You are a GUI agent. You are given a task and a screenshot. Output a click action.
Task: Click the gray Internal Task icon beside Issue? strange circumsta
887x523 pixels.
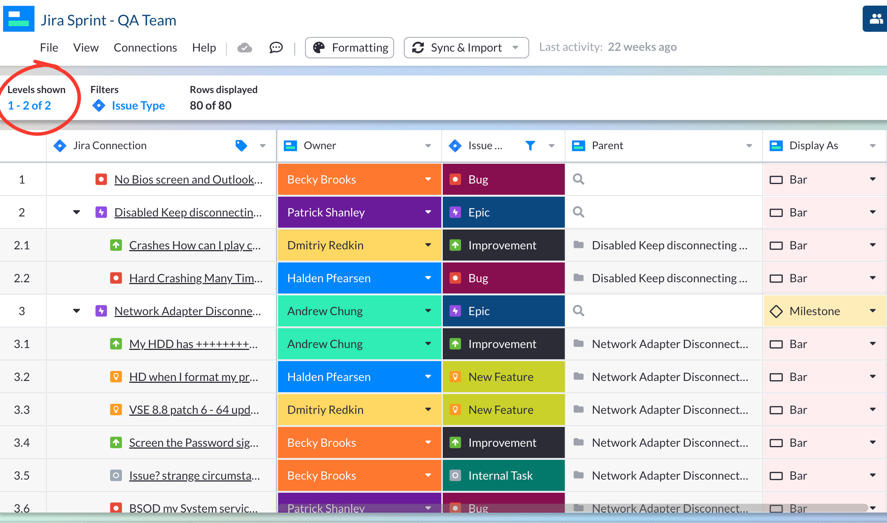(x=116, y=476)
